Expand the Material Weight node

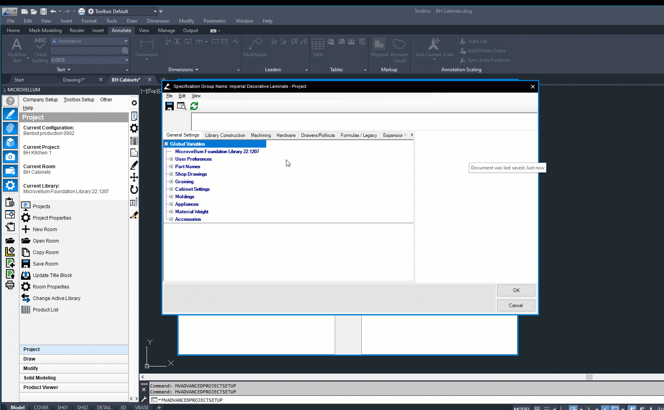click(x=171, y=212)
